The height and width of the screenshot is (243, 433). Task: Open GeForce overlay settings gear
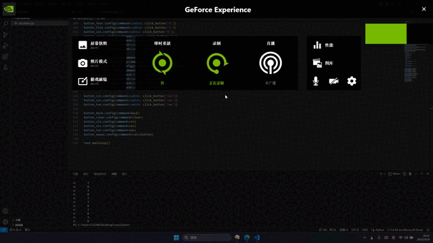[x=351, y=81]
